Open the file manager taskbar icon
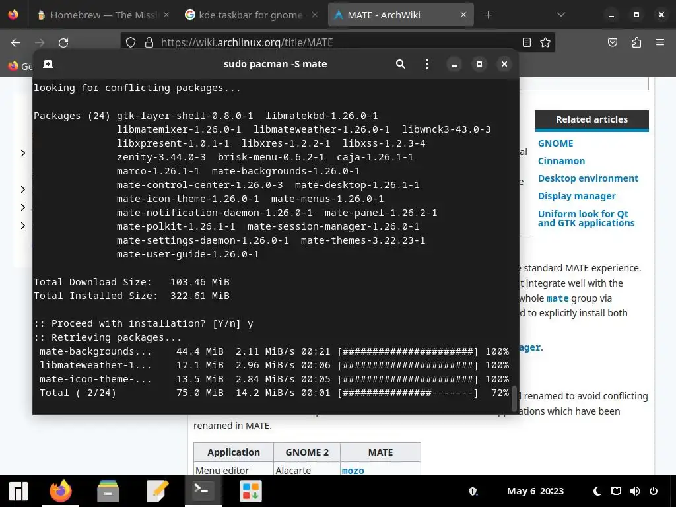Image resolution: width=676 pixels, height=507 pixels. (108, 491)
